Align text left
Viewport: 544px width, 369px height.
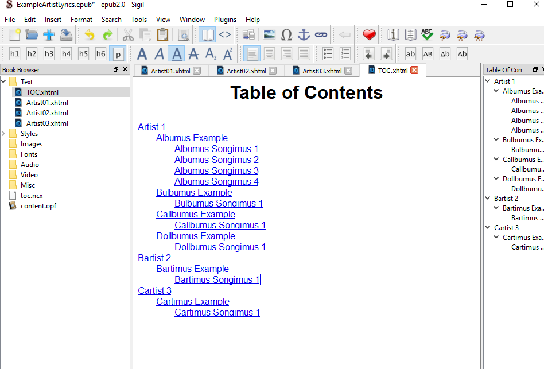[x=252, y=54]
